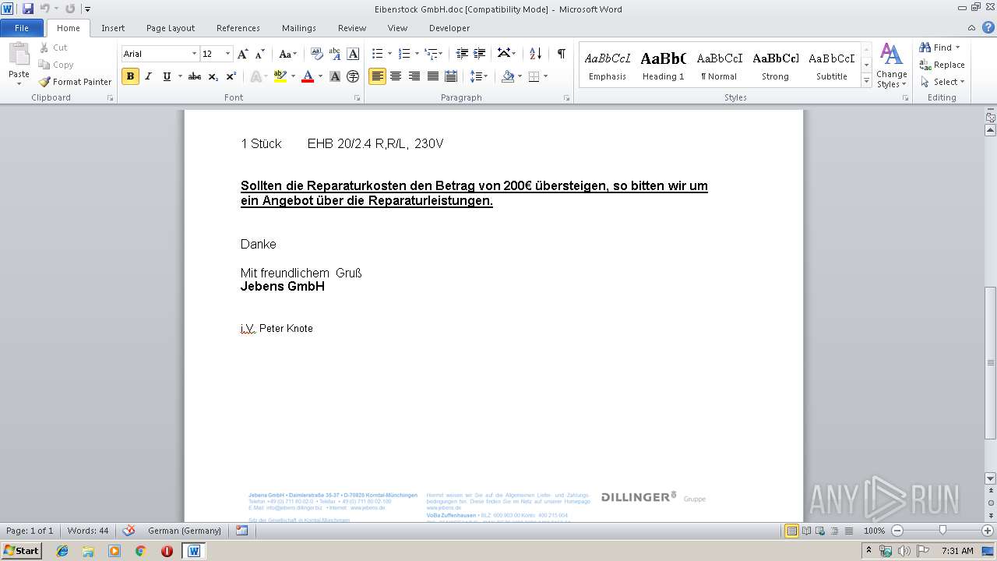997x561 pixels.
Task: Switch to the Mailings tab
Action: (x=299, y=28)
